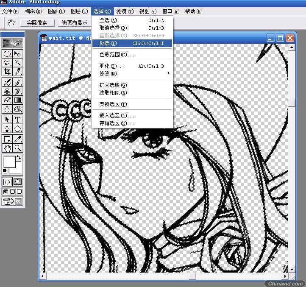Select the Gradient tool
The image size is (306, 287).
point(18,100)
